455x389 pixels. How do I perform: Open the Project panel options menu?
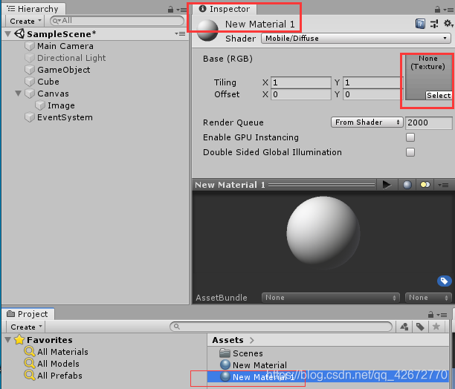click(x=442, y=315)
